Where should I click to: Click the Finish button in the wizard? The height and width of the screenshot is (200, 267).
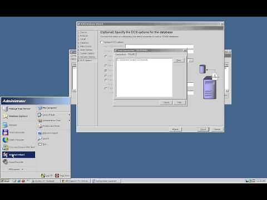203,129
